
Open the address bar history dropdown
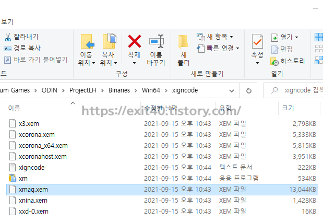[x=232, y=91]
